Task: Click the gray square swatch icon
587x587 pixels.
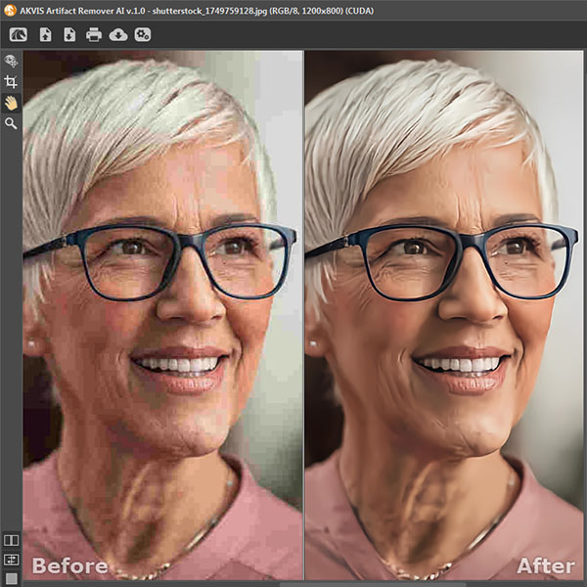Action: (x=11, y=578)
